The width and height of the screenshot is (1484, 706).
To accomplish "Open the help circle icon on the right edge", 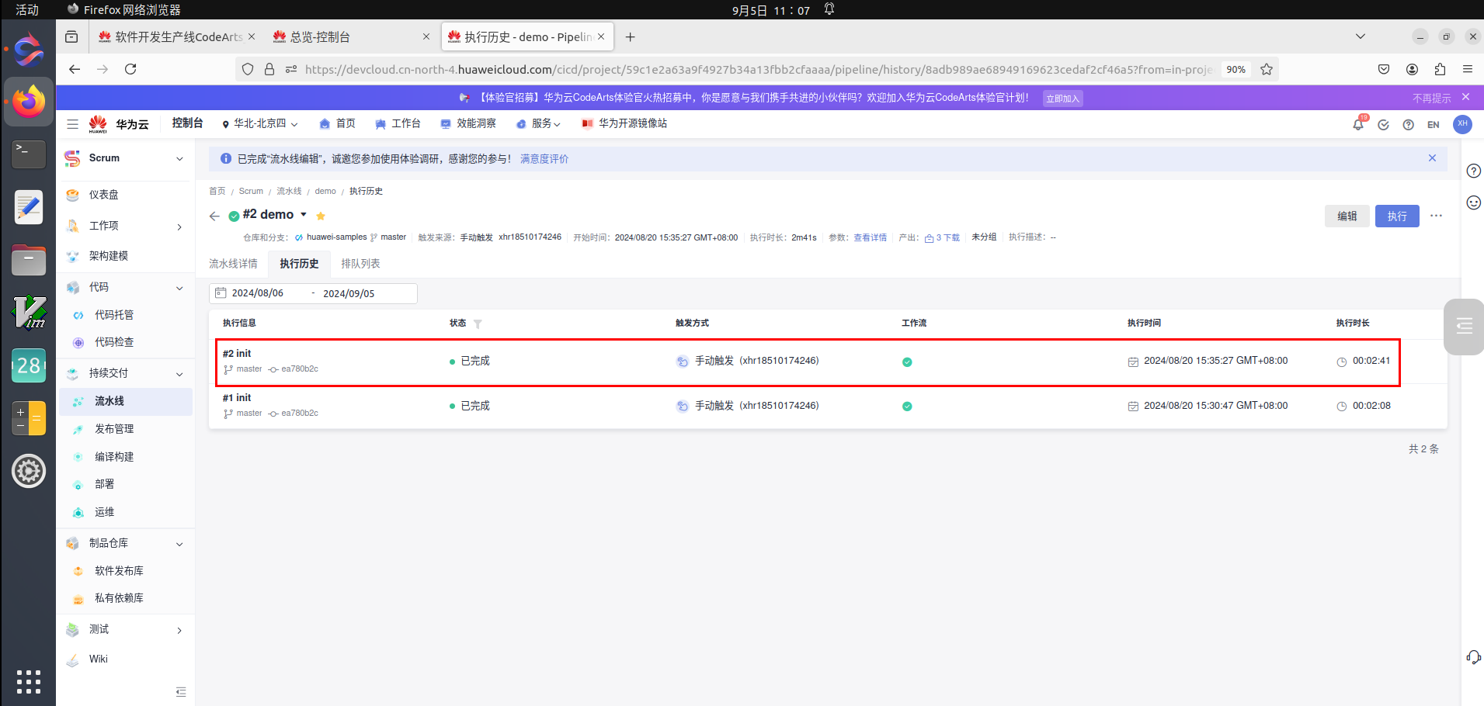I will [1473, 171].
